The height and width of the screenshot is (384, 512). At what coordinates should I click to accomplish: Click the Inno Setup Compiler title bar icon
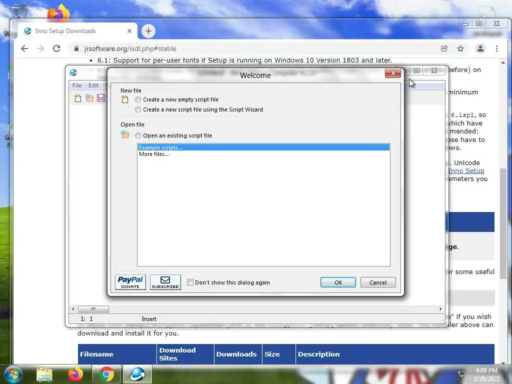[73, 72]
